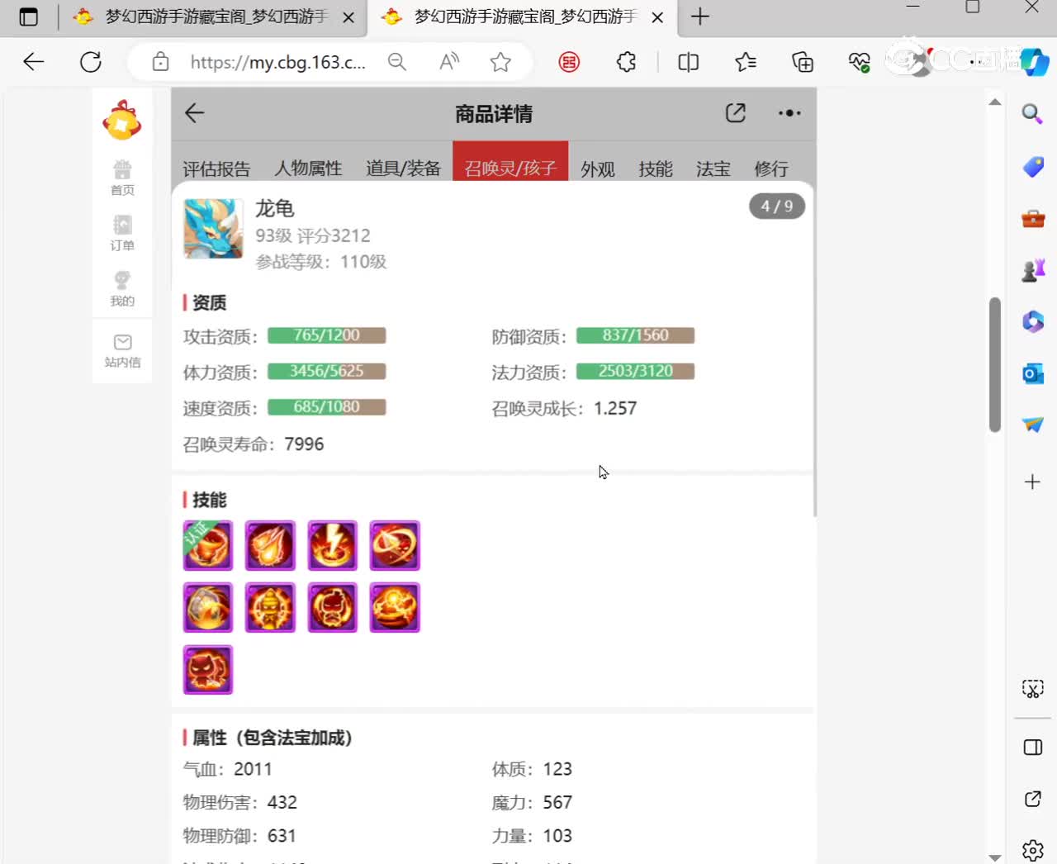Screen dimensions: 1057x864
Task: Open the red circular extension icon
Action: 569,62
